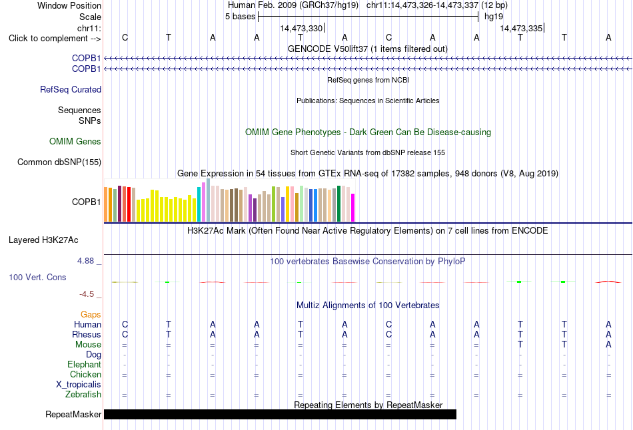Click the bright red bar in GTEx chart

click(129, 204)
